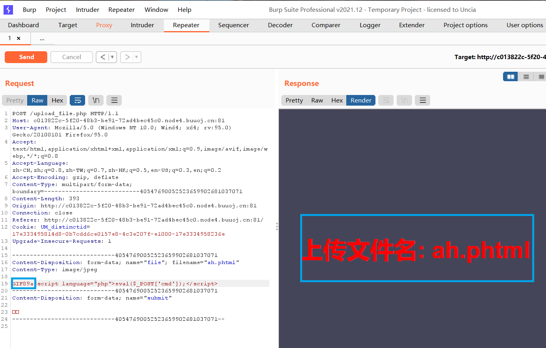Viewport: 546px width, 348px height.
Task: Open the Request panel hamburger options menu
Action: coord(114,100)
